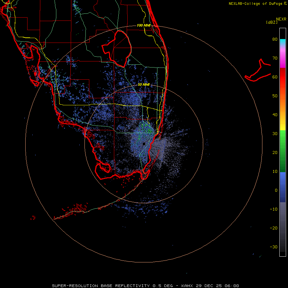Click the Bahamas island outline at right
The width and height of the screenshot is (288, 288).
point(258,71)
